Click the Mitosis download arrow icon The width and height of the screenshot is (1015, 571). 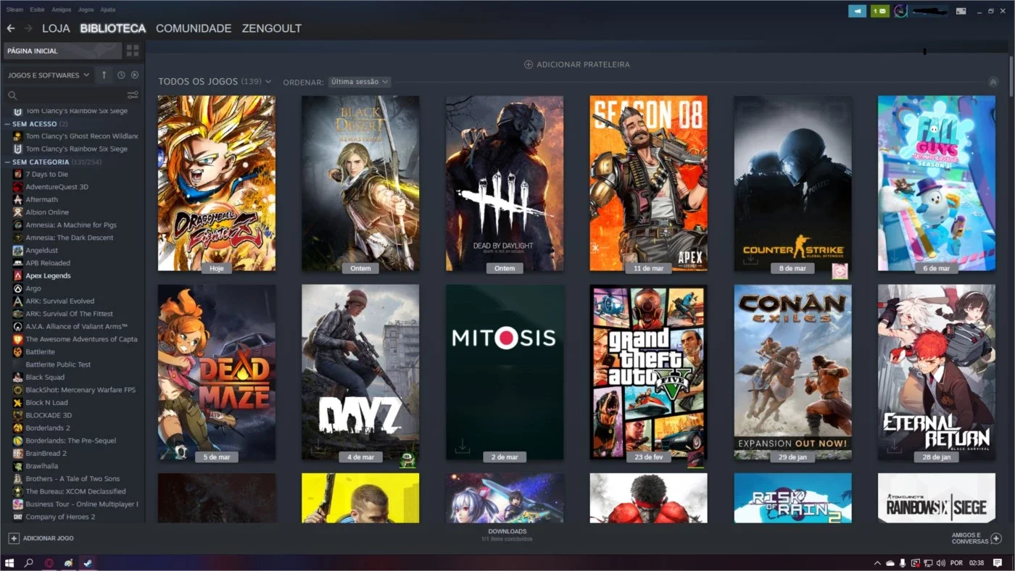pyautogui.click(x=462, y=446)
